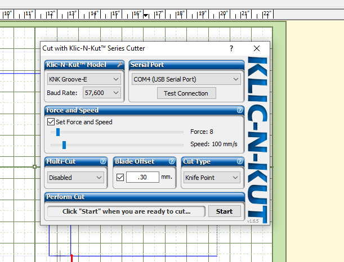
Task: Click the blade offset value field .30
Action: pyautogui.click(x=142, y=177)
